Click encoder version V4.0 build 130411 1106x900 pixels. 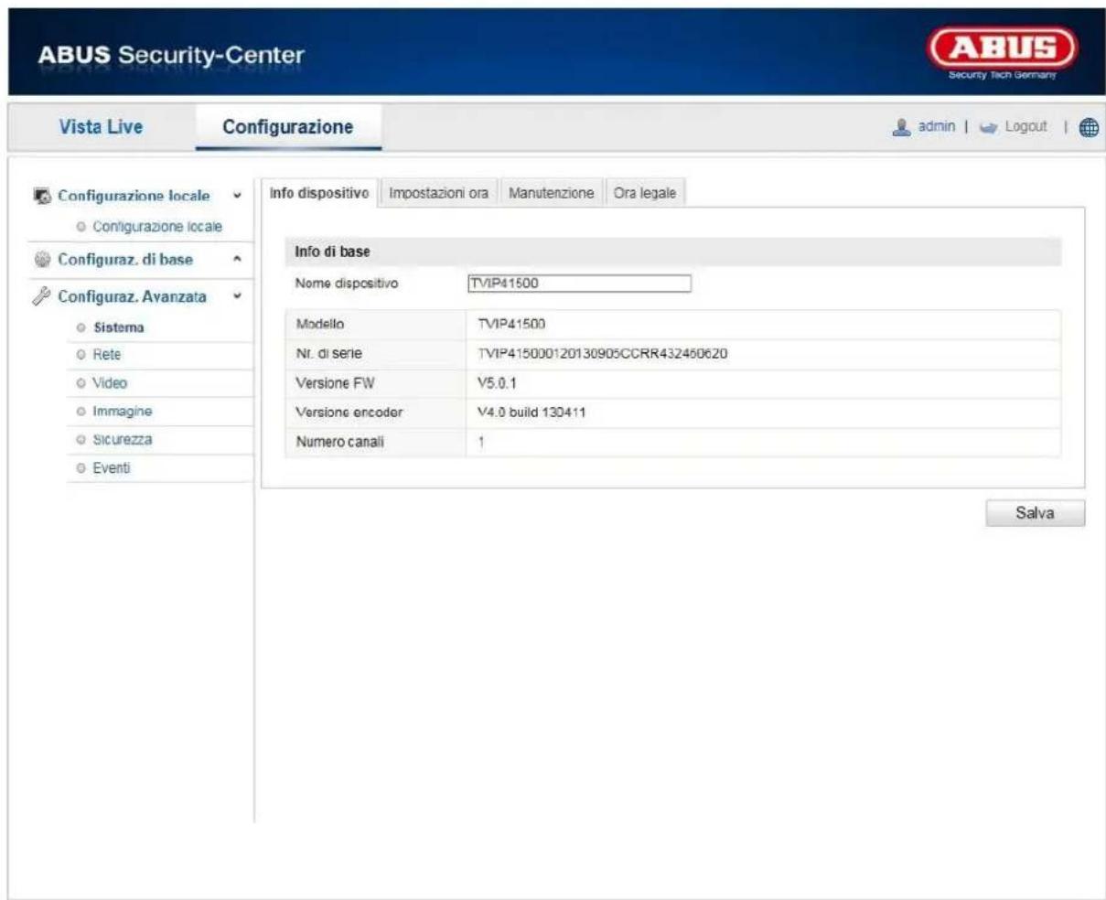tap(532, 412)
